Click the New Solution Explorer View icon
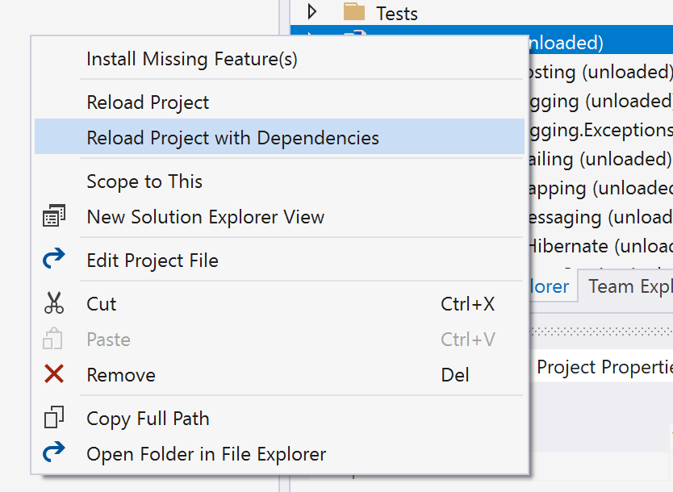This screenshot has width=673, height=492. pos(54,217)
